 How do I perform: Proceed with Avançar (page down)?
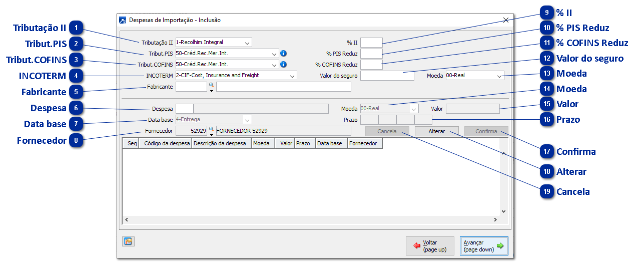pos(484,246)
